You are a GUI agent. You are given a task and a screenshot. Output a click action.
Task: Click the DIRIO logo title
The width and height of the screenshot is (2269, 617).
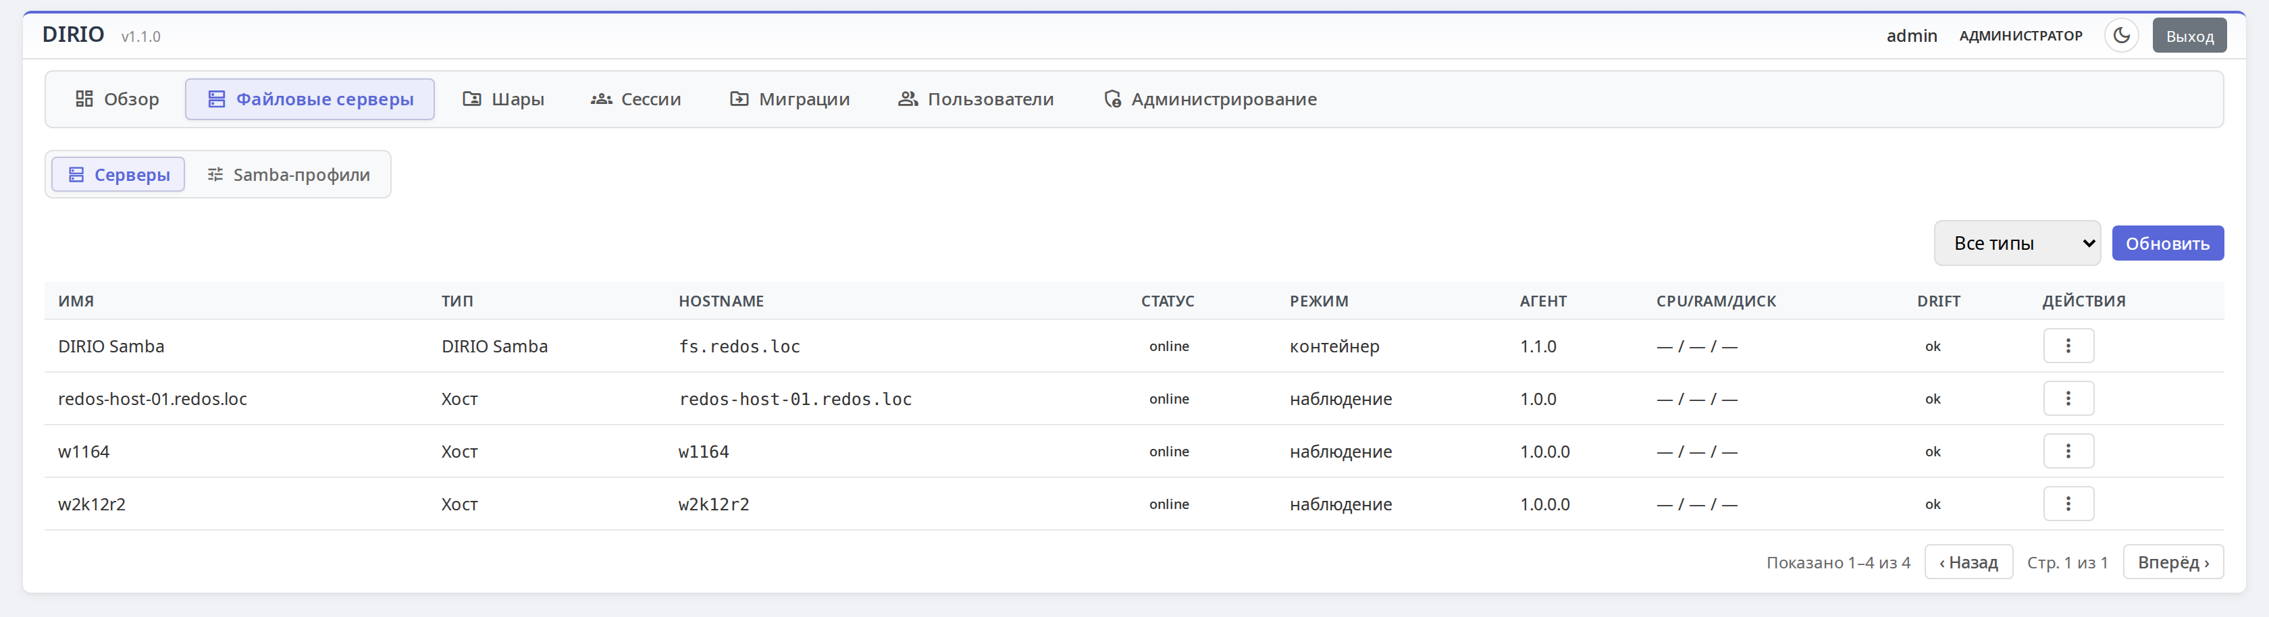click(x=73, y=34)
